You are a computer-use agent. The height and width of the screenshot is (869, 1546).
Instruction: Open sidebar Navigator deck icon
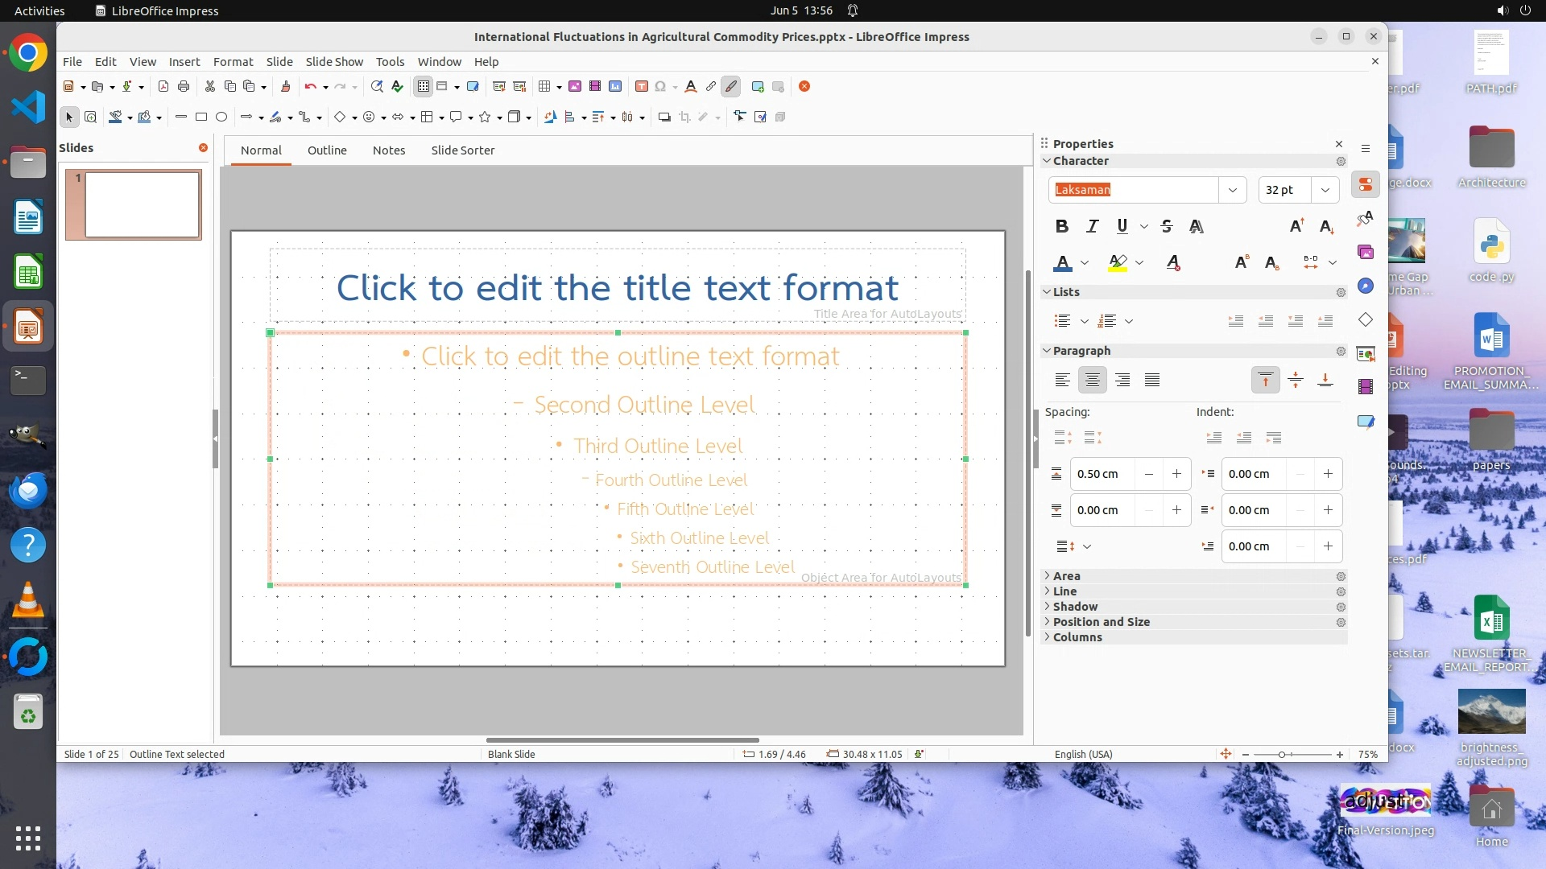pyautogui.click(x=1366, y=286)
